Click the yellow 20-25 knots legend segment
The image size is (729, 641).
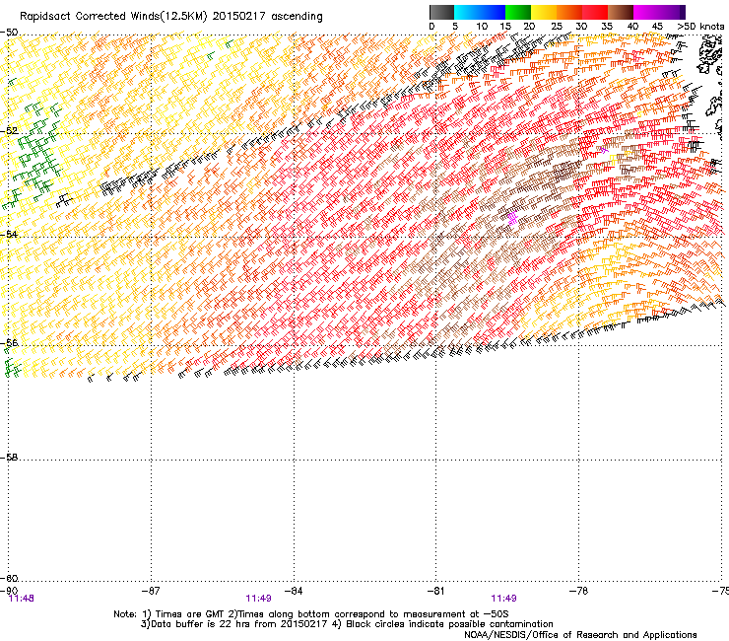tap(544, 12)
